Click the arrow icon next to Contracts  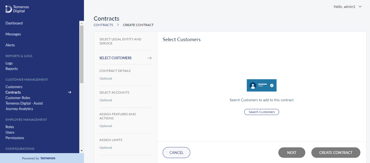tap(70, 92)
